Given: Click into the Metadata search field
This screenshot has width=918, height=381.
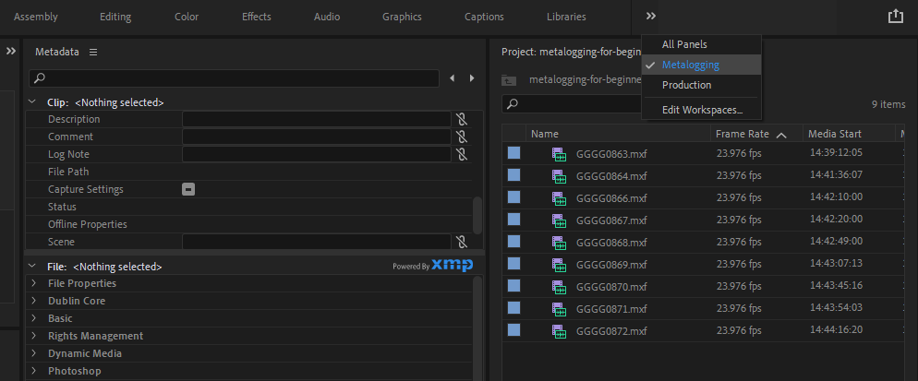Looking at the screenshot, I should click(x=235, y=77).
